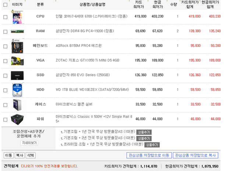The image size is (228, 171).
Task: Open the 마이크로닉스 power supply image
Action: [x=17, y=120]
